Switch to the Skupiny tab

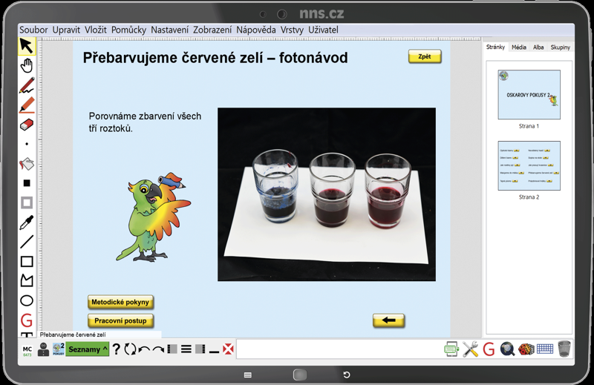tap(560, 47)
